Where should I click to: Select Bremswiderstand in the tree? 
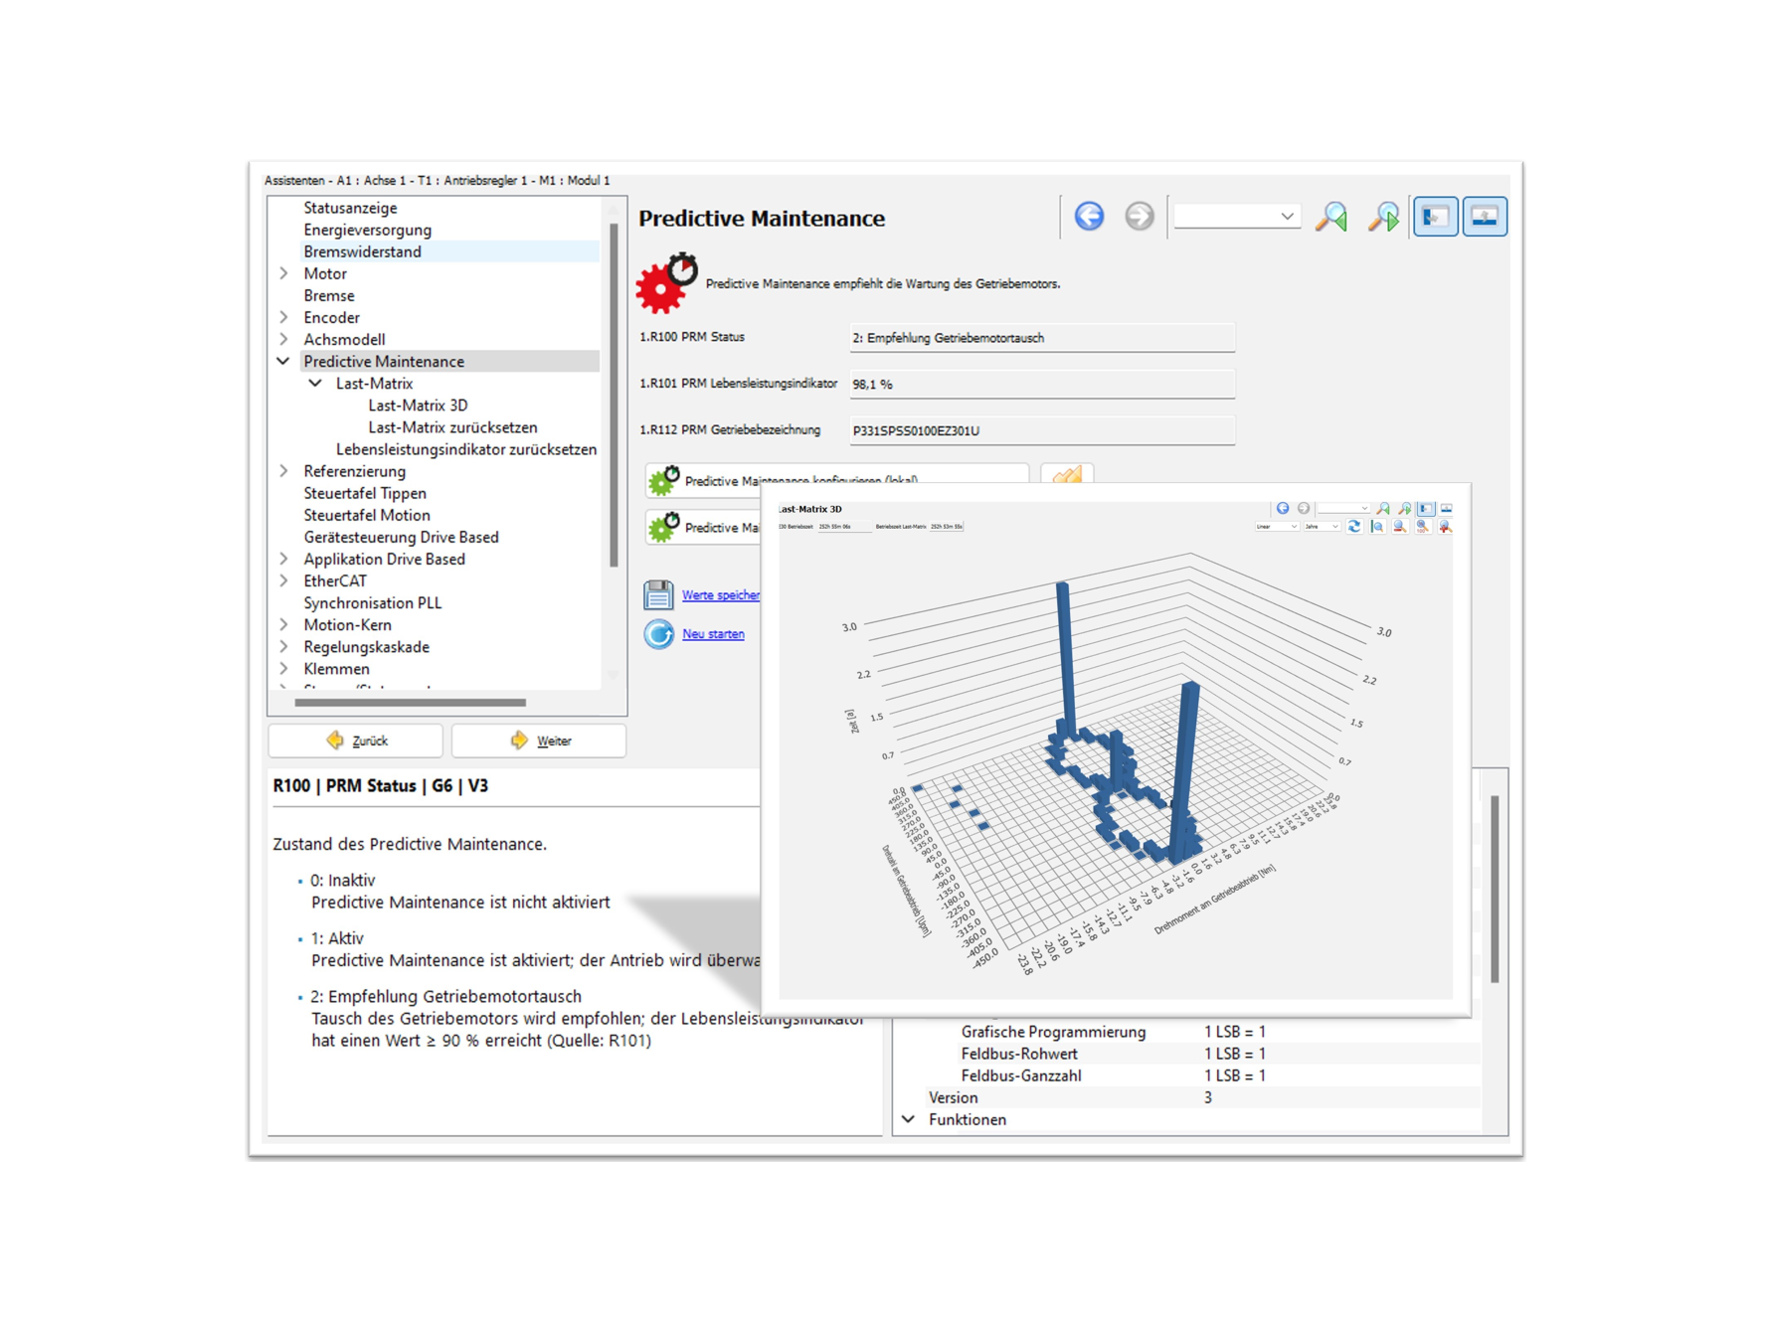pyautogui.click(x=362, y=251)
